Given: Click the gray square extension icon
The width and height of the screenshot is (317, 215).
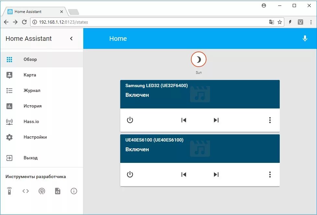Looking at the screenshot, I should point(300,22).
